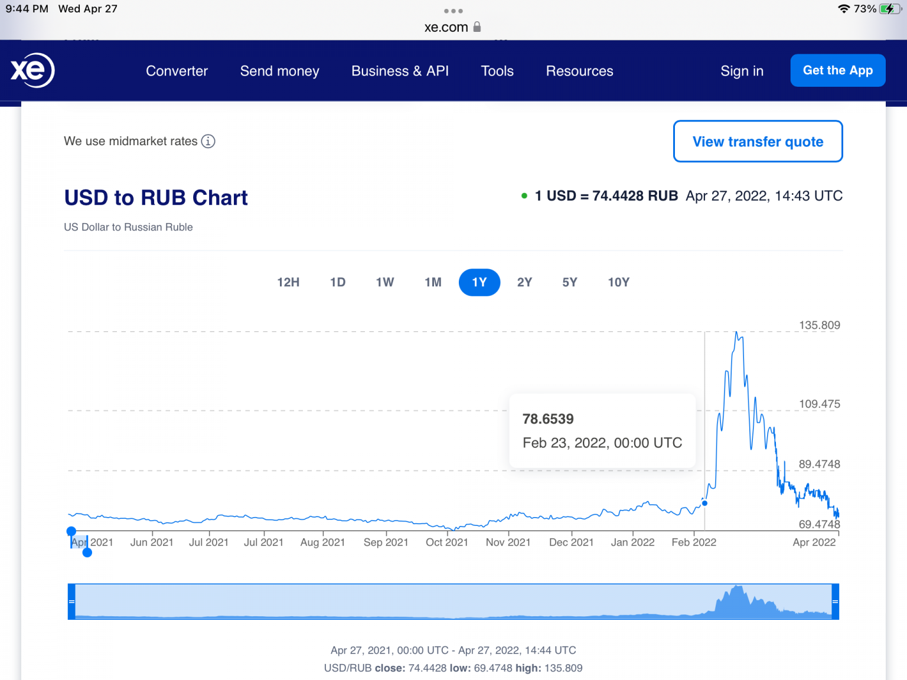
Task: Click the 1 USD = 74.4428 RUB rate
Action: 606,196
